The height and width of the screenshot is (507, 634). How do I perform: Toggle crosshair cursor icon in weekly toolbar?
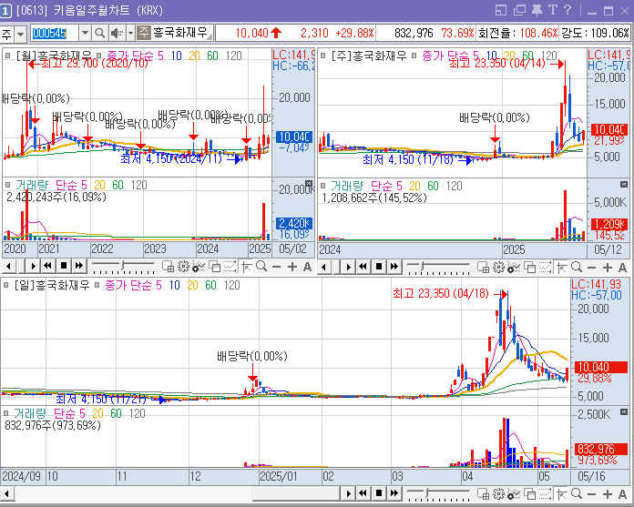(x=562, y=268)
